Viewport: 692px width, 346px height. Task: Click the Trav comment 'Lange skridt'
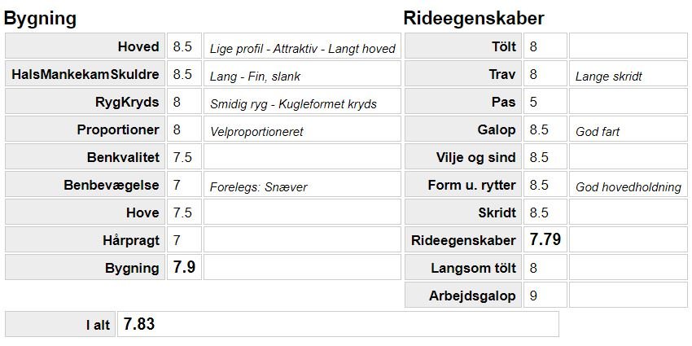608,76
